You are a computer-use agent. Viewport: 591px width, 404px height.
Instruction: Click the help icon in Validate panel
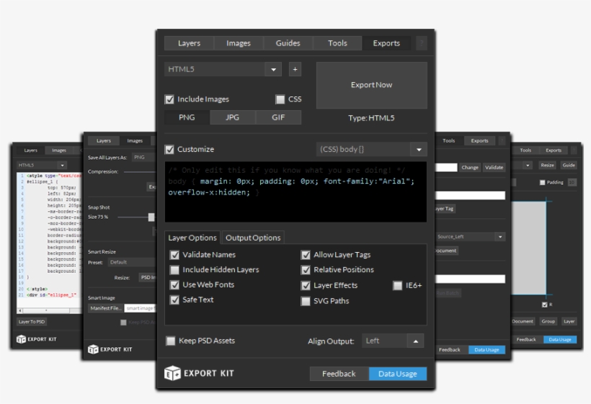coord(502,140)
